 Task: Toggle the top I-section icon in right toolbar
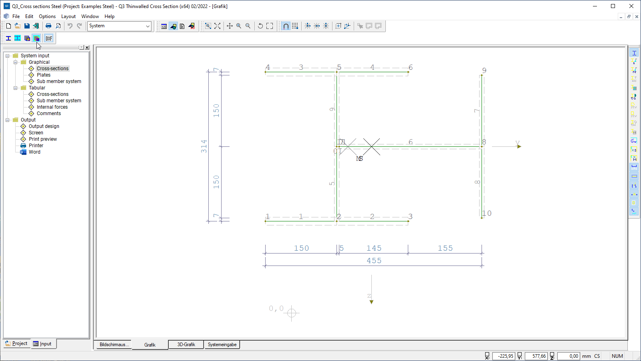tap(634, 53)
